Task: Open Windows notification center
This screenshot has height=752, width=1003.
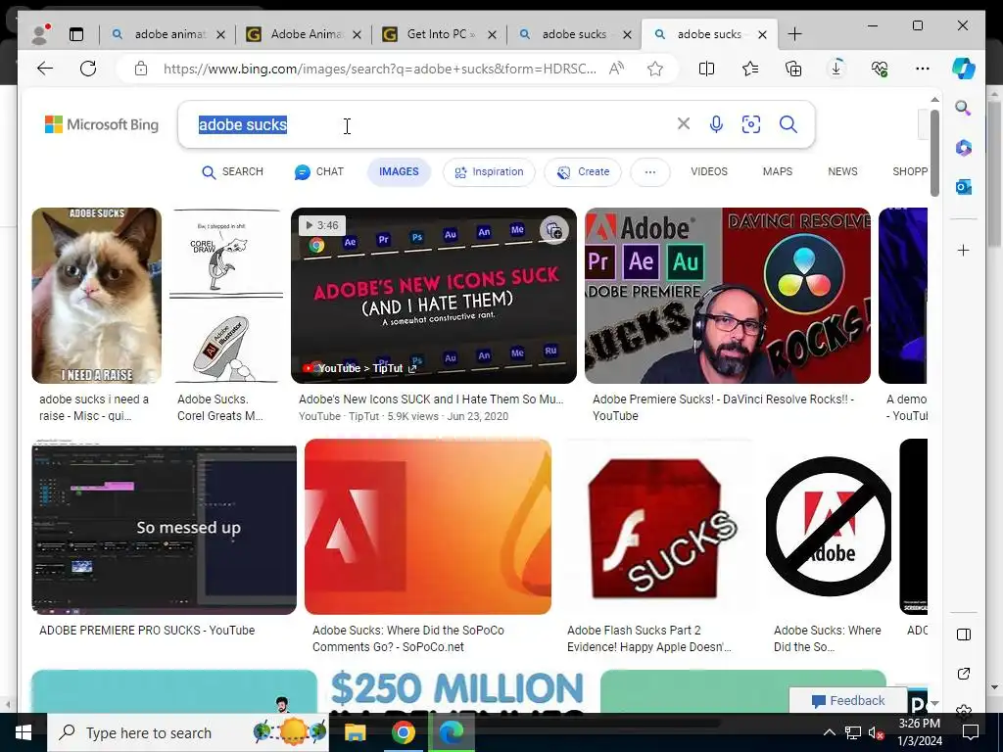Action: [x=971, y=732]
